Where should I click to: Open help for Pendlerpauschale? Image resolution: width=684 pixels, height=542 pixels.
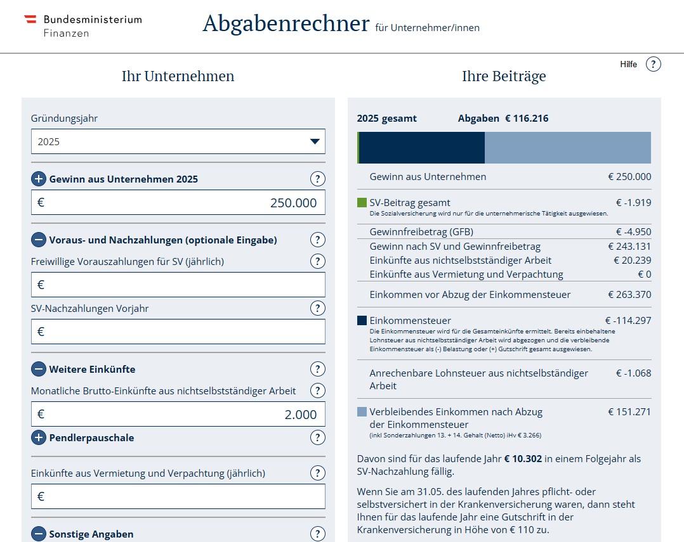point(317,437)
